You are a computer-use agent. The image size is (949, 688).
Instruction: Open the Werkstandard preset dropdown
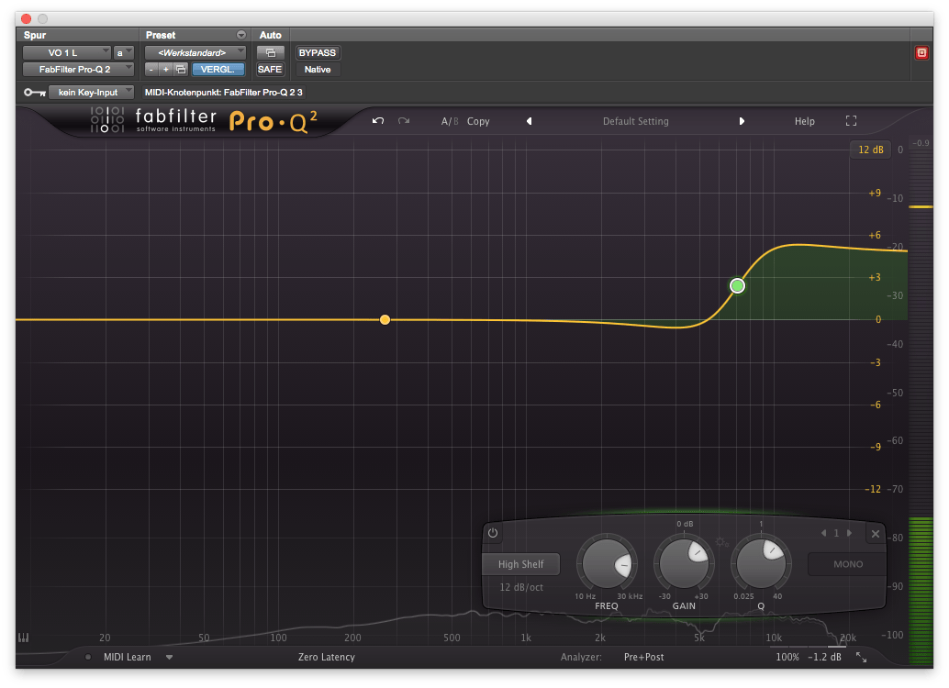(x=195, y=52)
